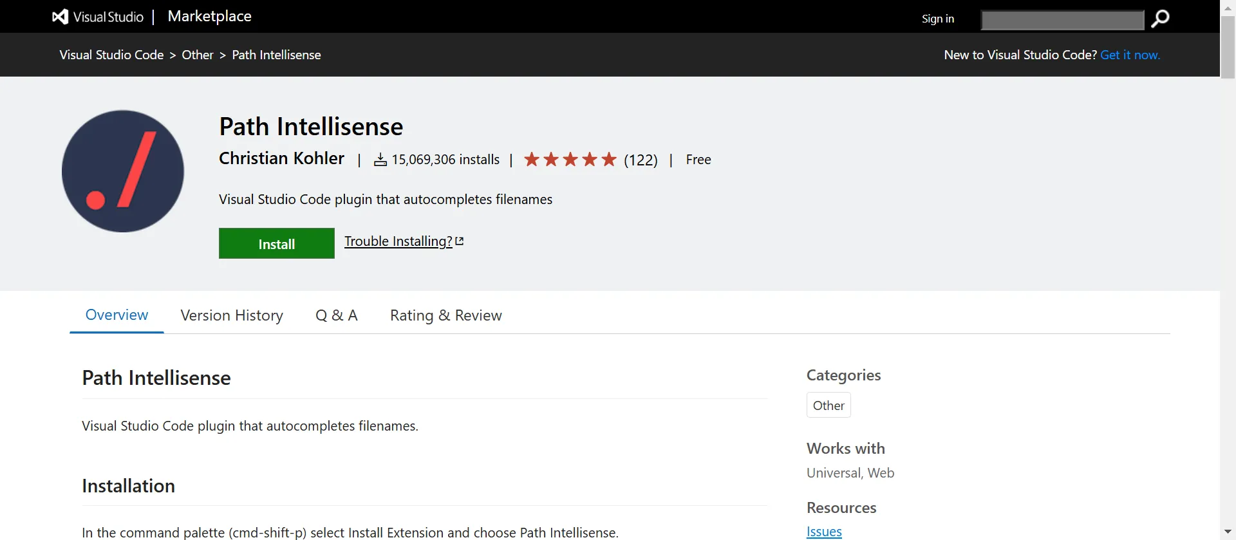The width and height of the screenshot is (1236, 540).
Task: Click the Path Intellisense page title
Action: 311,127
